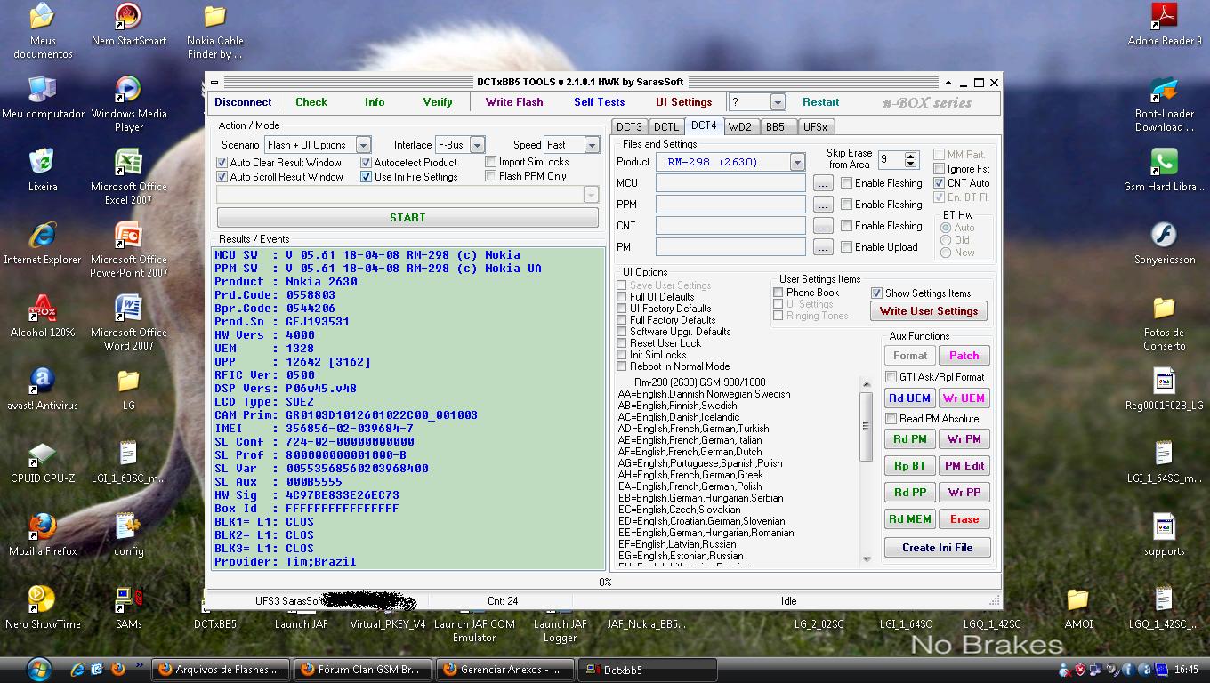
Task: Switch to the BB5 tab
Action: click(776, 127)
